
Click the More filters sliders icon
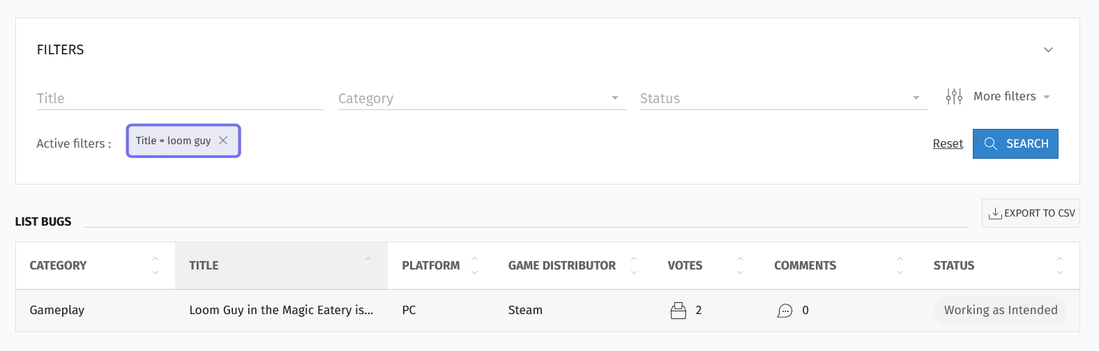(x=954, y=96)
